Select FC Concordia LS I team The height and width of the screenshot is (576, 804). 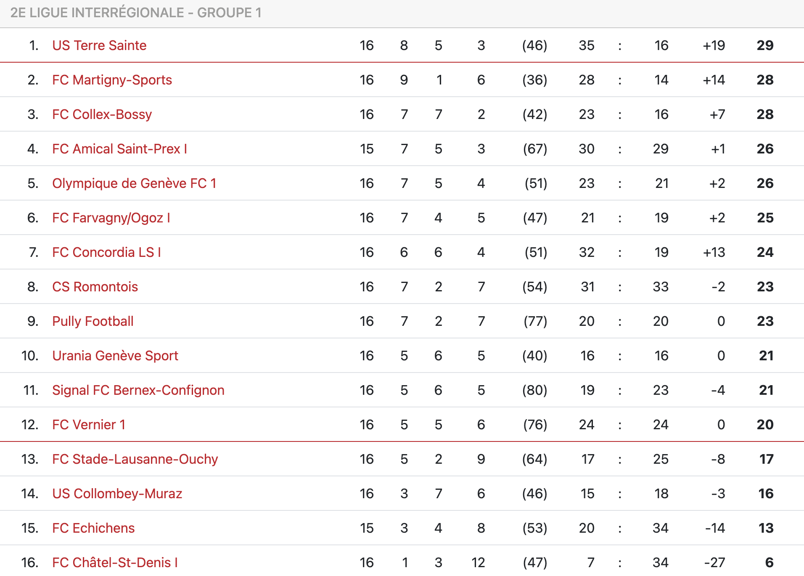coord(106,252)
